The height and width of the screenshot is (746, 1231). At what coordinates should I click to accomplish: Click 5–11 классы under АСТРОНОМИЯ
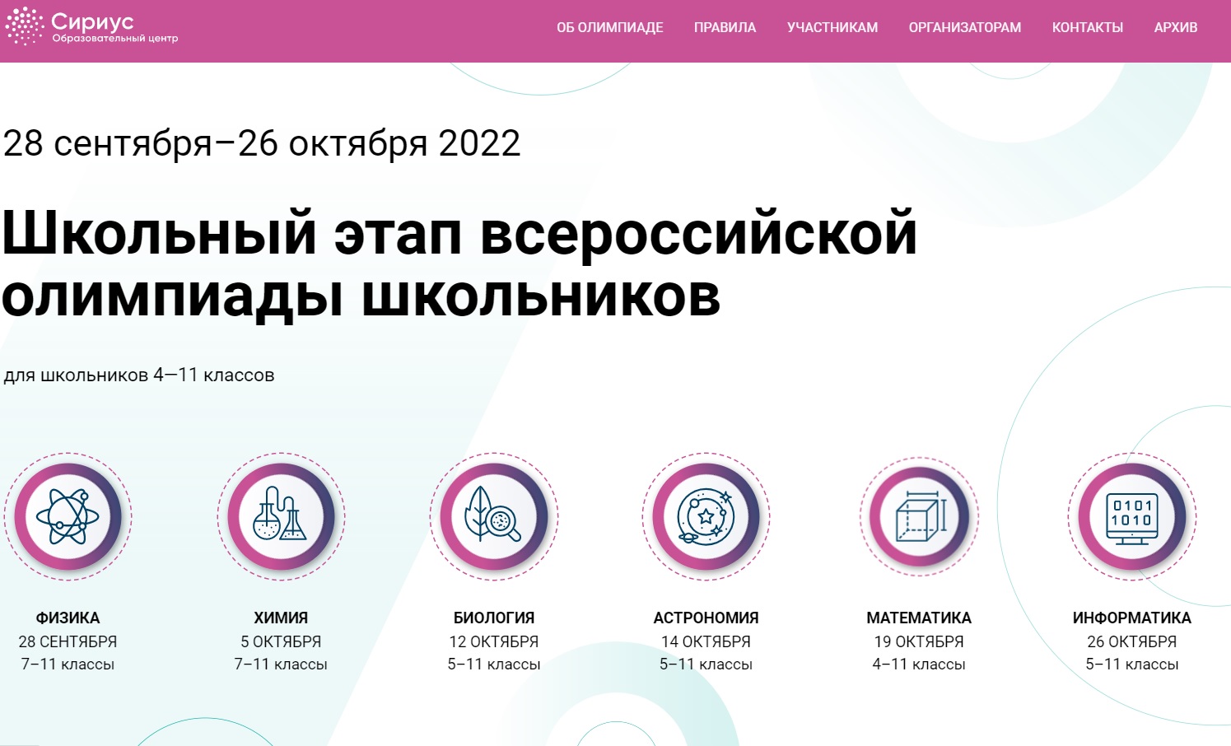click(706, 664)
